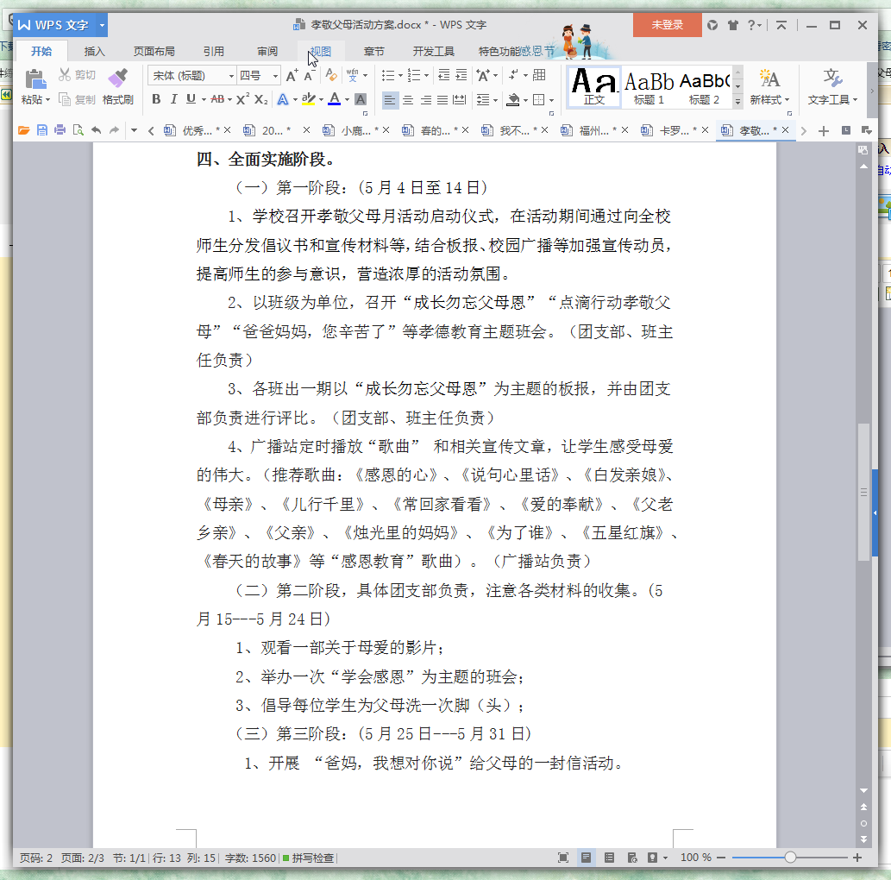Apply the 标题 2 style
The width and height of the screenshot is (891, 880).
(x=704, y=87)
